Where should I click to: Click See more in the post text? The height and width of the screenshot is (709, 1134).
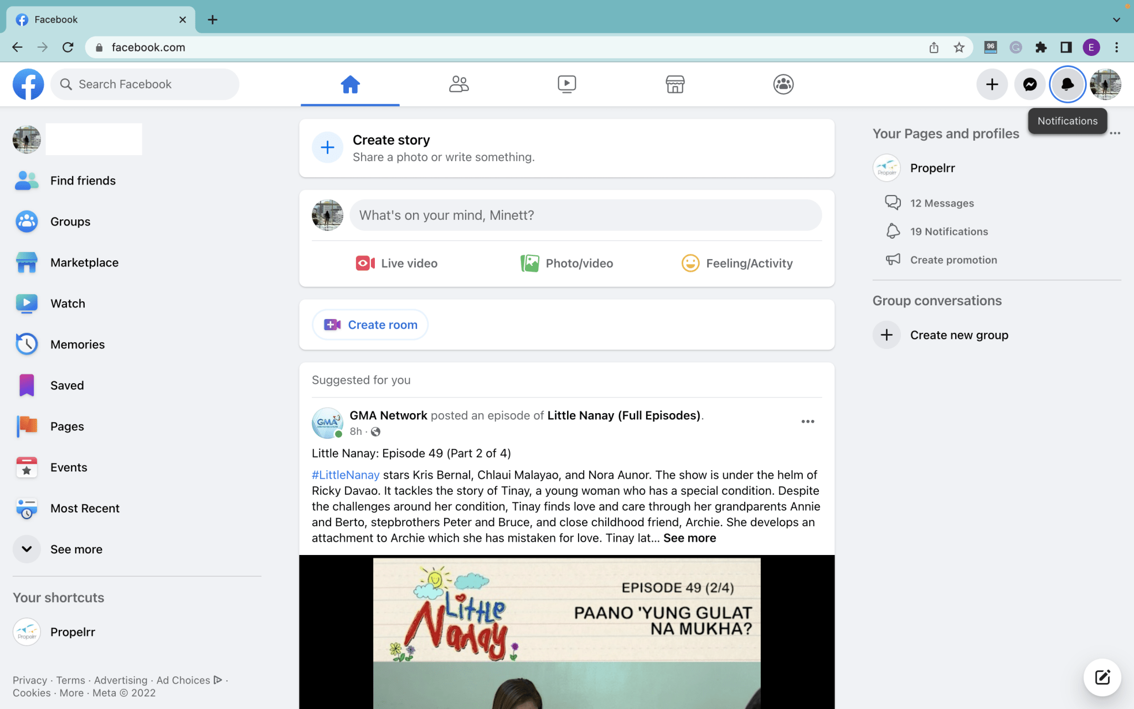coord(689,537)
